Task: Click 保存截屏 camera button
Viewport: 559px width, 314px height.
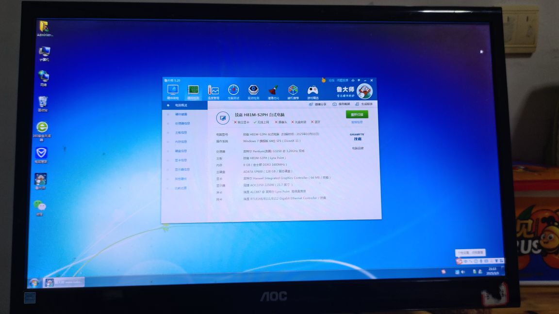Action: point(342,104)
